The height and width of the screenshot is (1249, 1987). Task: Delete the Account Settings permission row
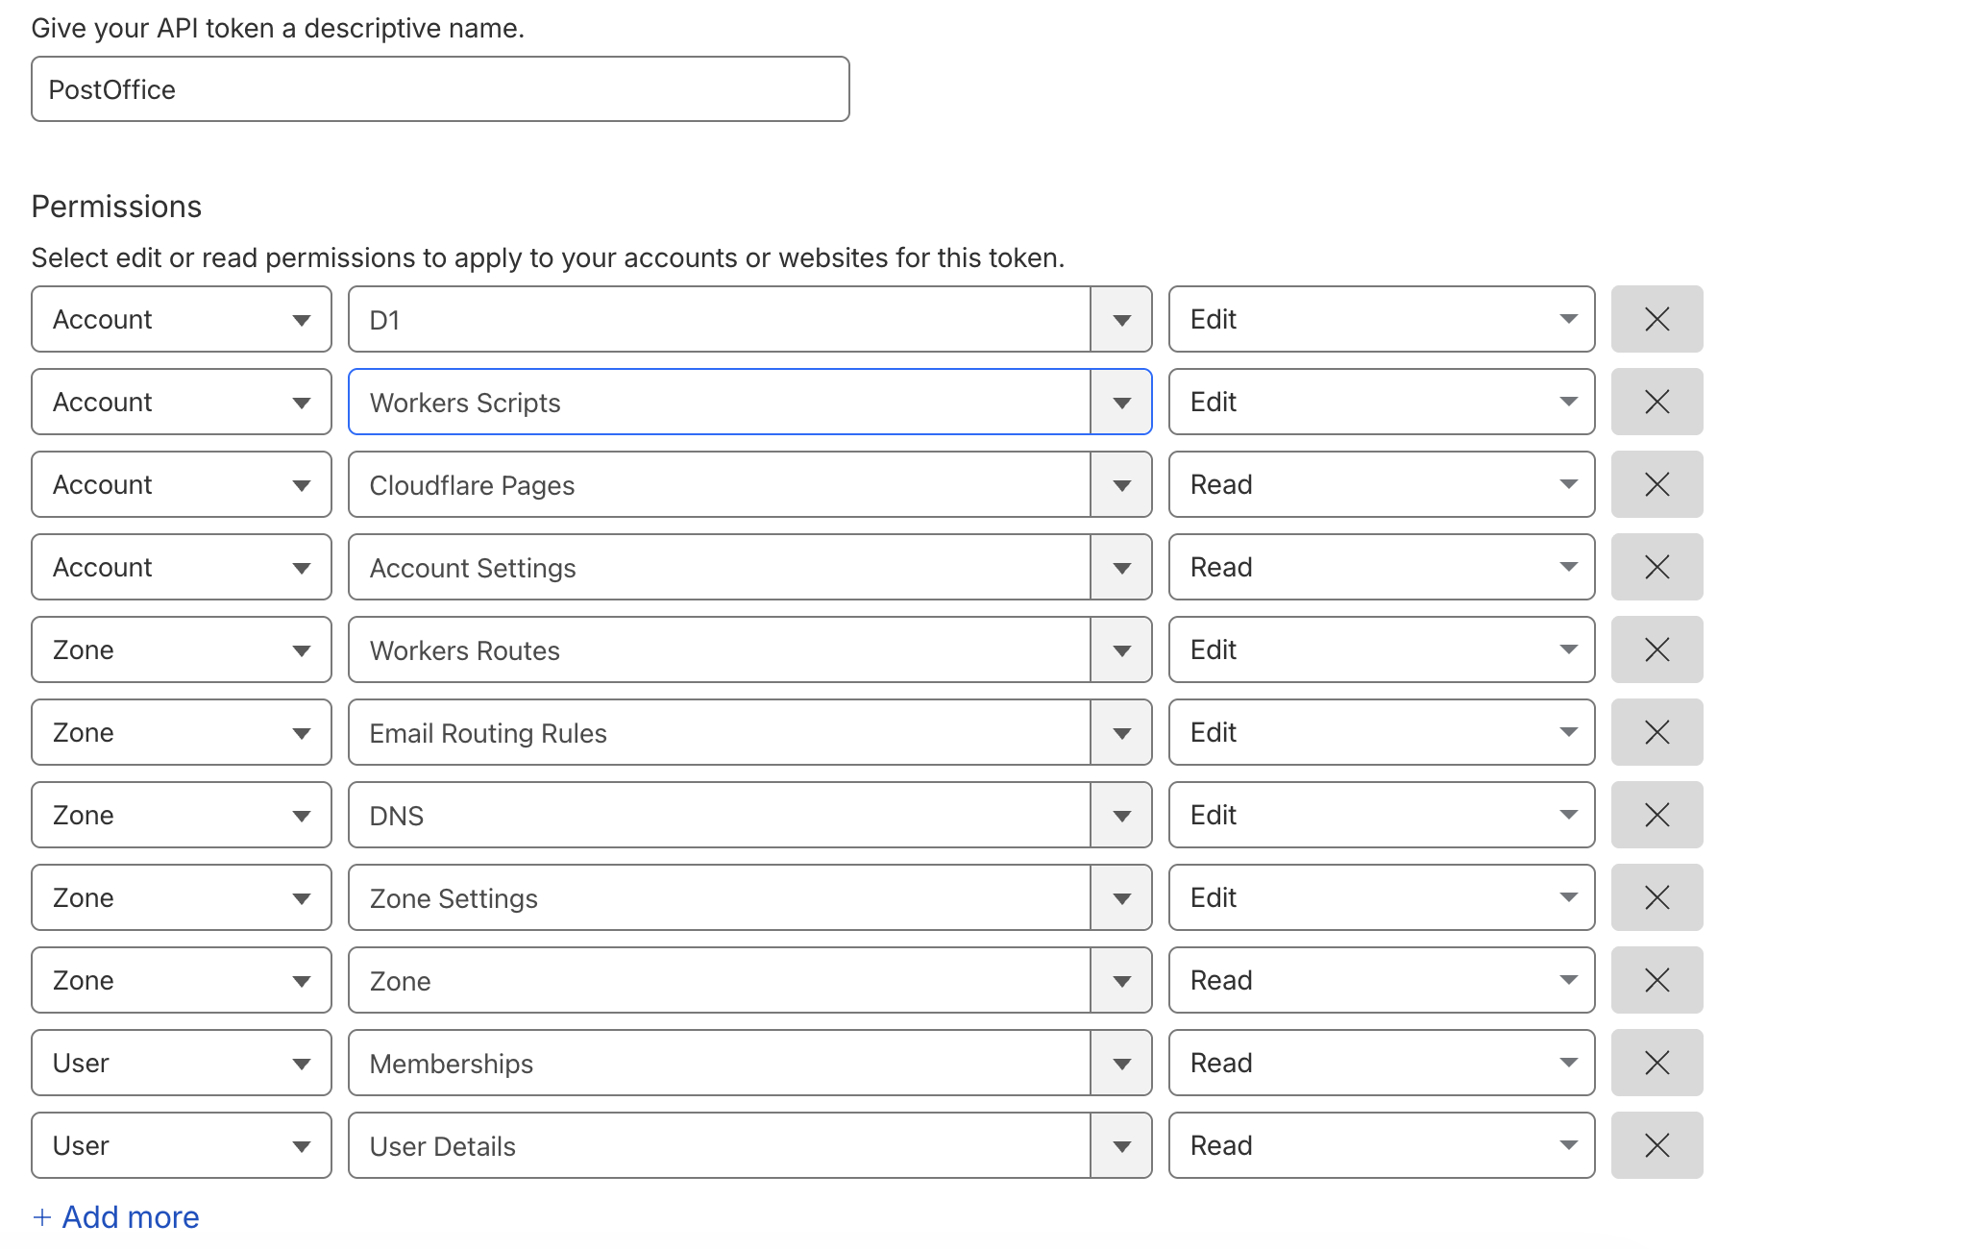pos(1656,567)
